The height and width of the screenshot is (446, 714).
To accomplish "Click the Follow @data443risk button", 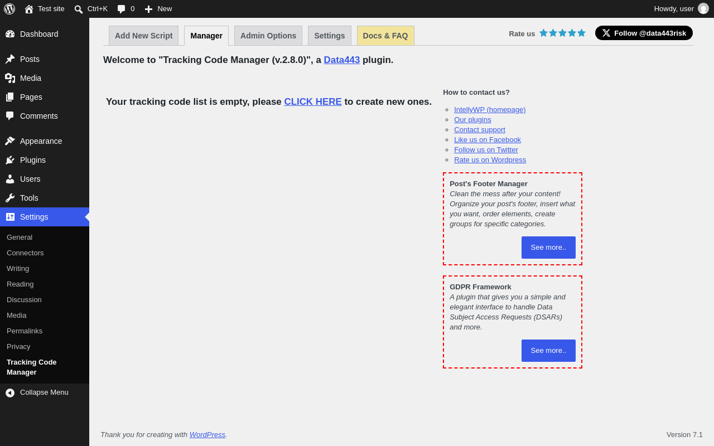I will coord(644,33).
